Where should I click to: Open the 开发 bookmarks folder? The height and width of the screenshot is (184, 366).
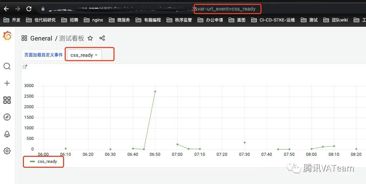click(12, 20)
